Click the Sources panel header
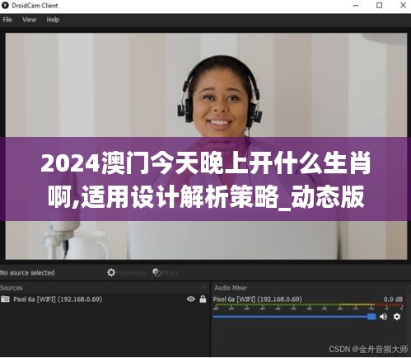This screenshot has height=358, width=411. [12, 288]
